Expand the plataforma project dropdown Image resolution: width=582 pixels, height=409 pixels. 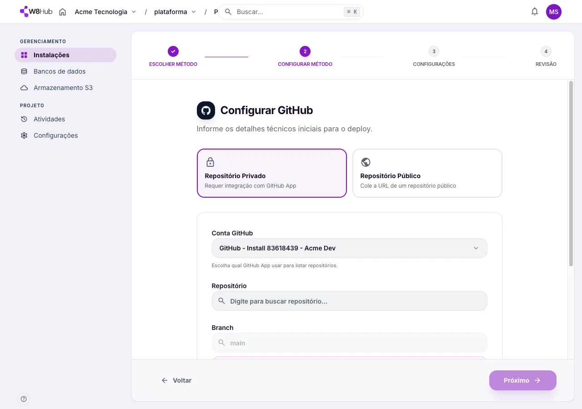click(175, 12)
